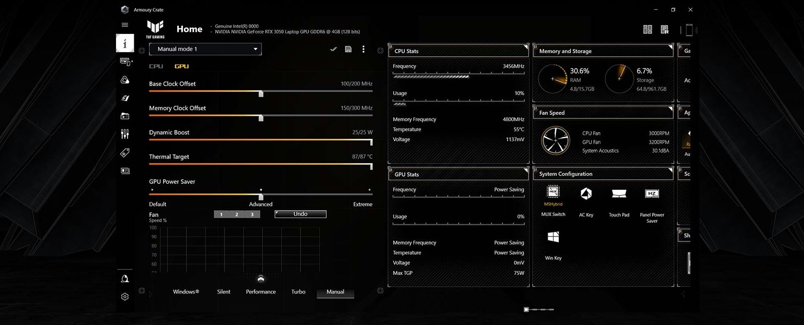Click the Game Library folder icon in sidebar
This screenshot has height=325, width=804.
[x=125, y=116]
